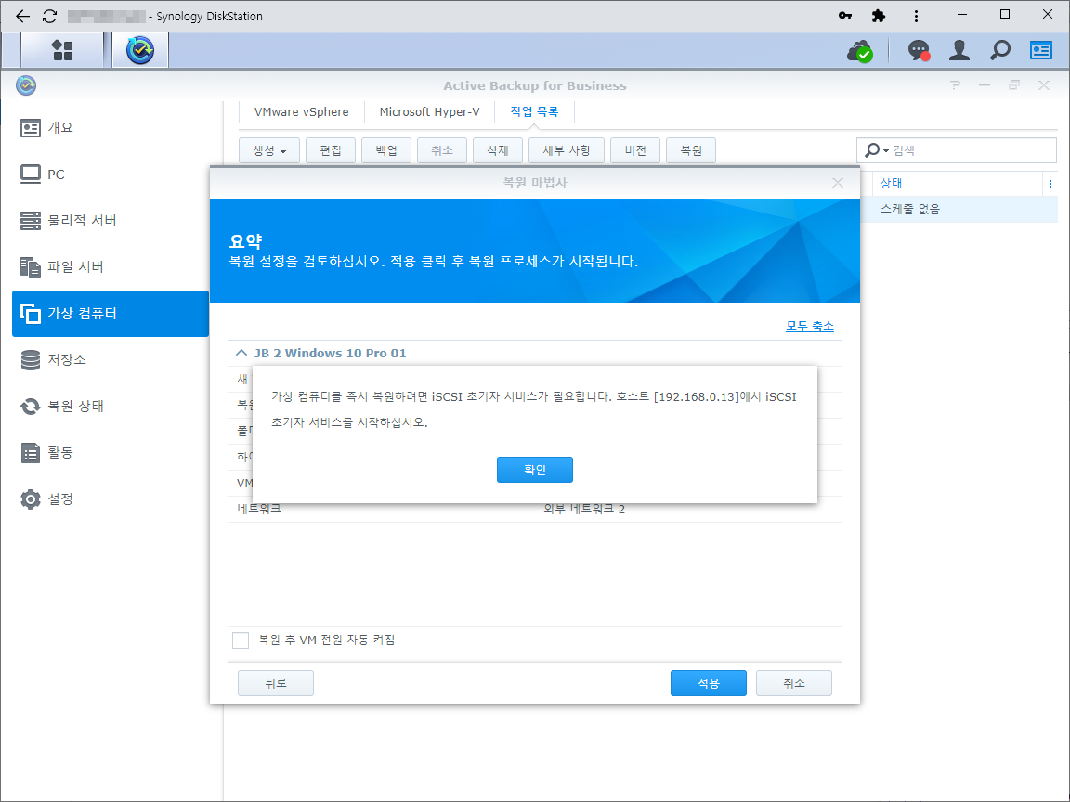Click the 백업 toolbar button

[x=386, y=150]
